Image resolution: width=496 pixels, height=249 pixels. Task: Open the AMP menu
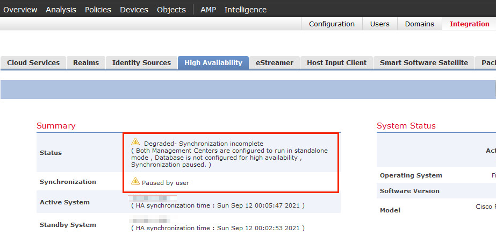point(208,10)
